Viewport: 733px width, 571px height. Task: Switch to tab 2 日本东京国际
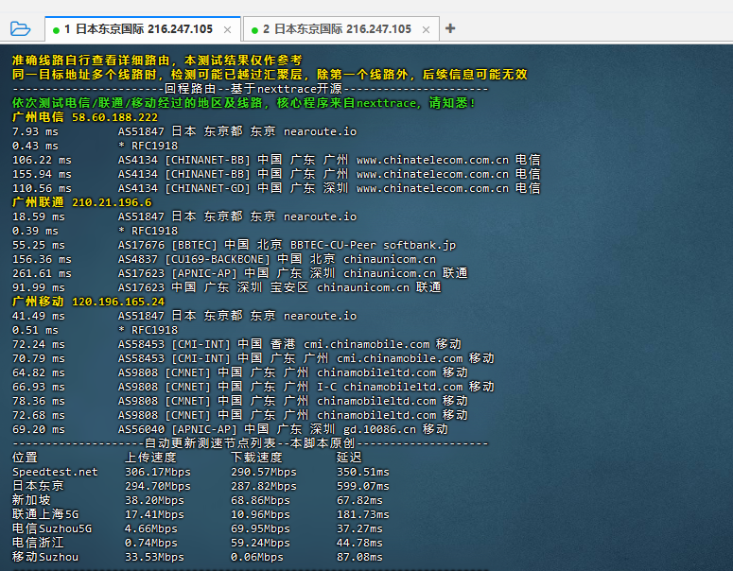pos(341,29)
